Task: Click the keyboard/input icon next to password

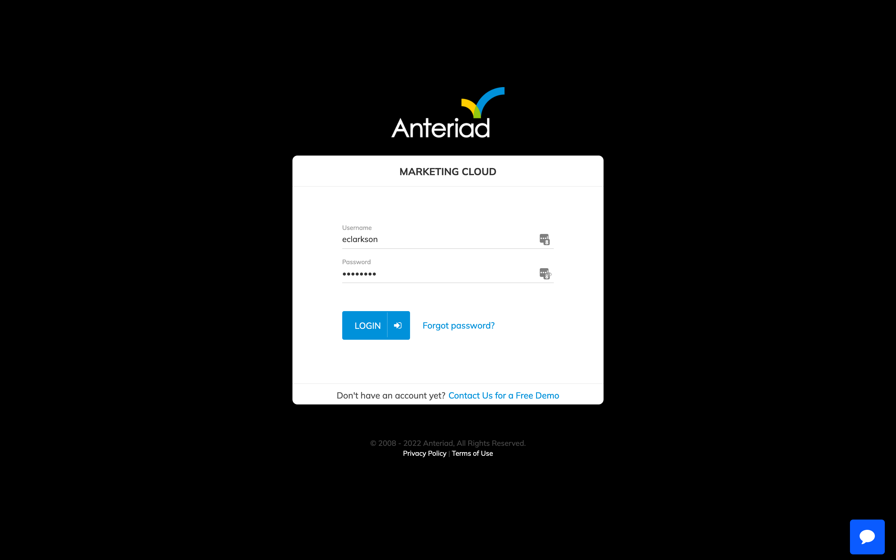Action: (x=545, y=273)
